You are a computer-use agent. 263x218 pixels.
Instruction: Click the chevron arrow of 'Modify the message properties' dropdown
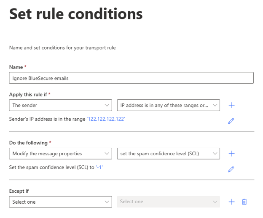click(107, 154)
